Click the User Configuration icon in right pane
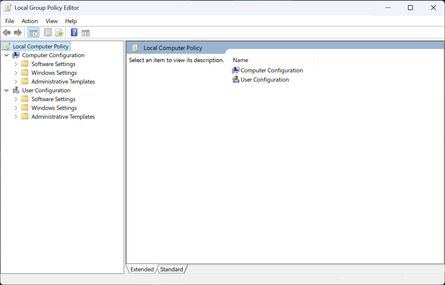This screenshot has width=445, height=285. (236, 80)
